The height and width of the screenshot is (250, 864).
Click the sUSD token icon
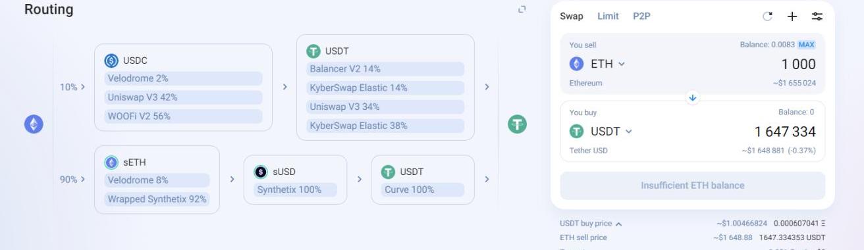coord(261,172)
